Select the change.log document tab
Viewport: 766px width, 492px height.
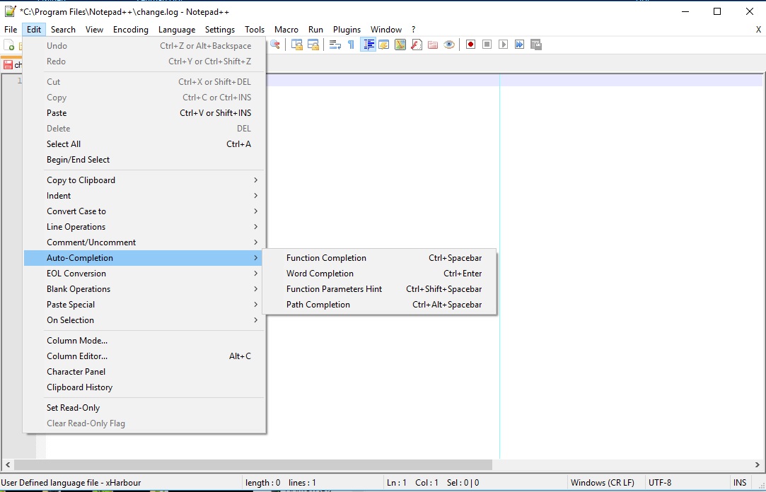(x=12, y=64)
